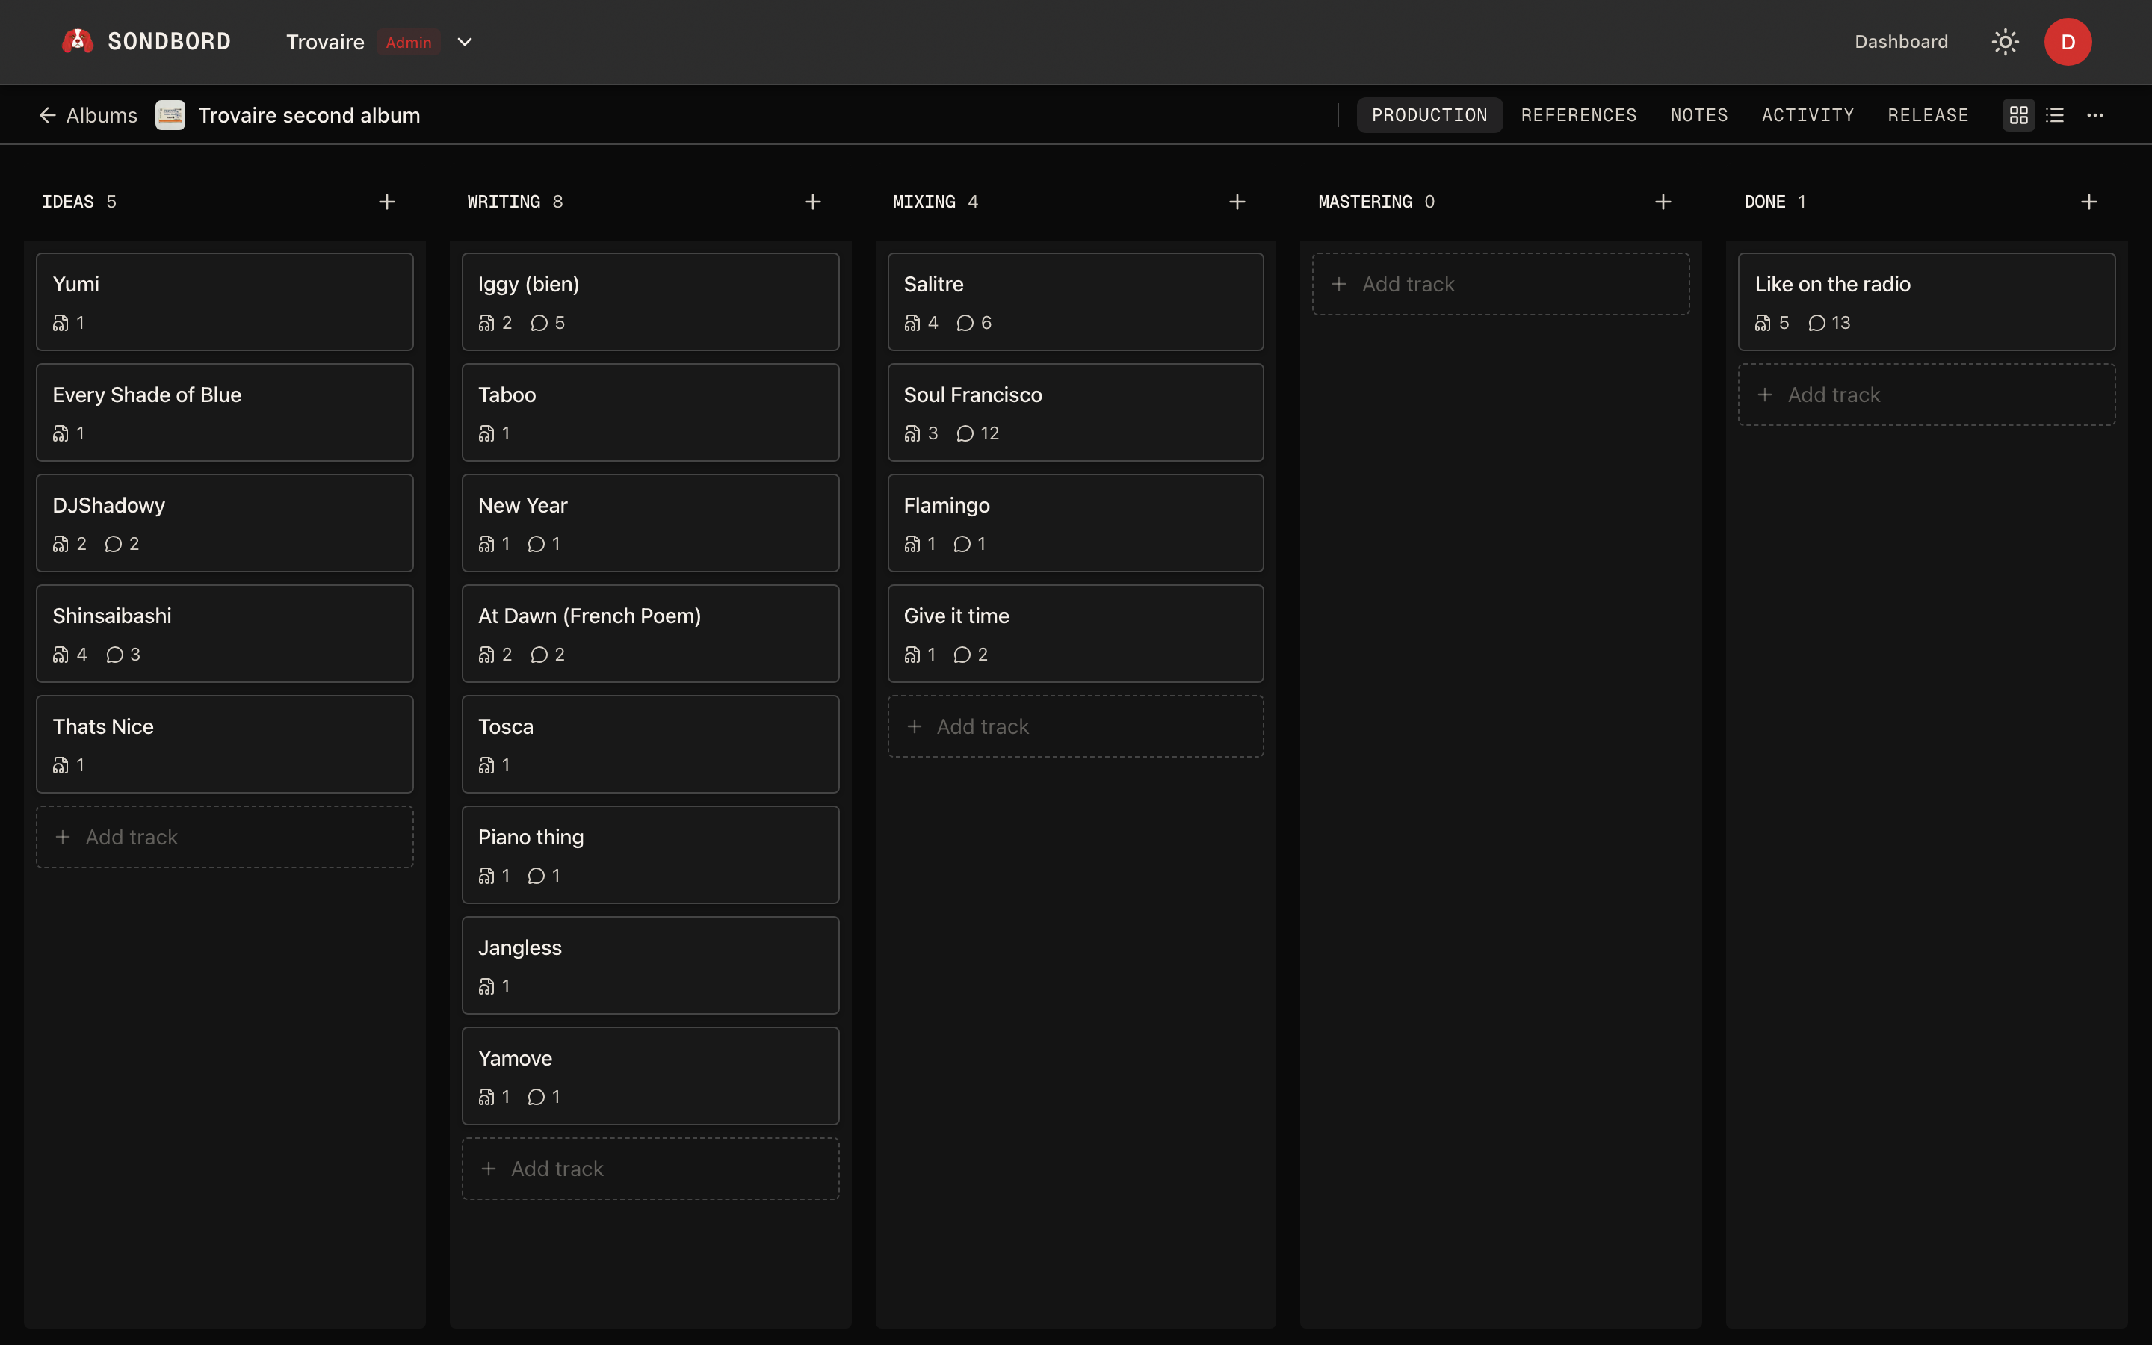The height and width of the screenshot is (1345, 2152).
Task: Open the At Dawn (French Poem) track
Action: coord(650,634)
